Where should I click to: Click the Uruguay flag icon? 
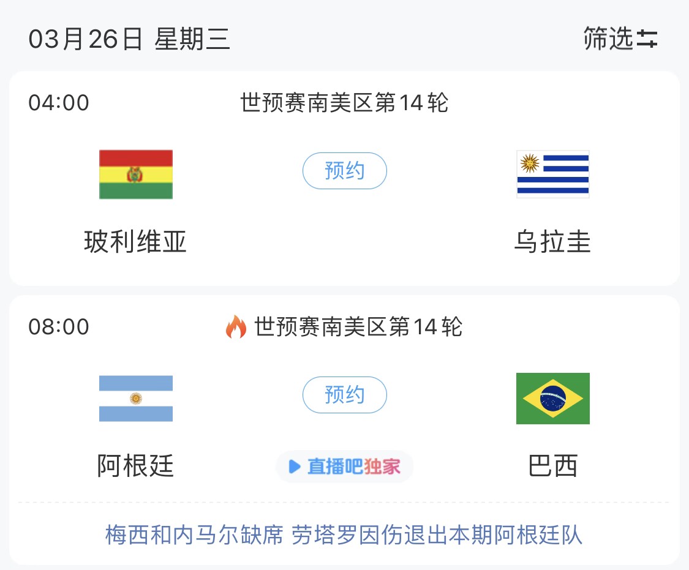click(552, 174)
